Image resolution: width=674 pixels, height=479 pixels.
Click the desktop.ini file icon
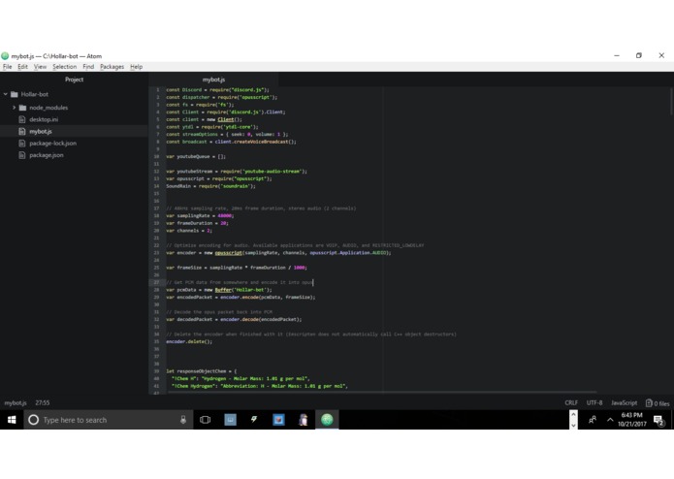point(22,119)
